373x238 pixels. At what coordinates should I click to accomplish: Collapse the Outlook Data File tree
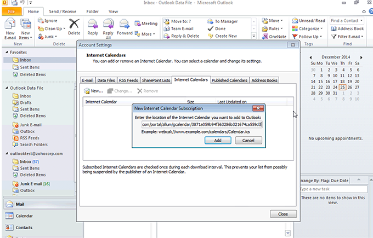click(x=7, y=88)
